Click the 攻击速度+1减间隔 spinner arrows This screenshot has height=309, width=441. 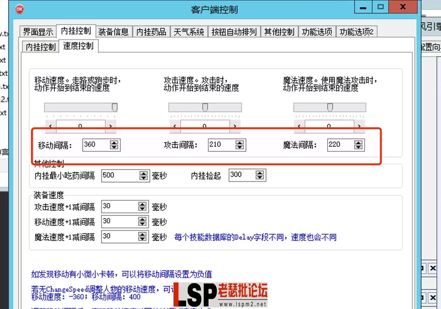pos(142,206)
